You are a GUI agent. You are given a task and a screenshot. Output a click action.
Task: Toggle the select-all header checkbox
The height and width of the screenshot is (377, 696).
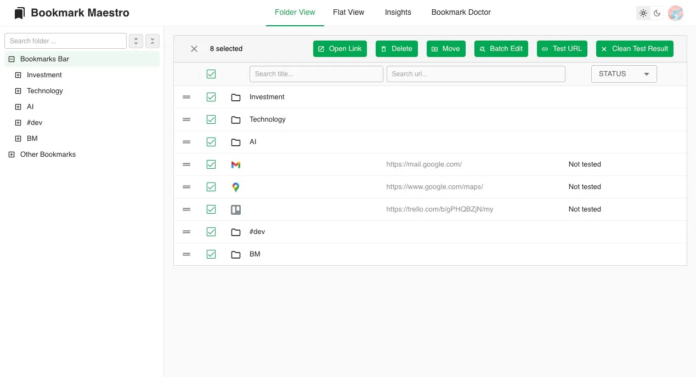[x=211, y=74]
